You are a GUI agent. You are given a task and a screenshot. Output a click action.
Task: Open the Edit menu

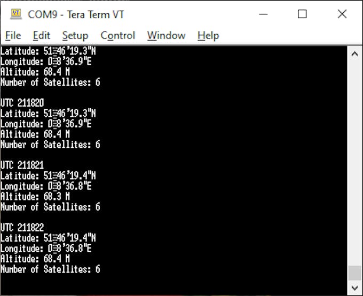[42, 36]
